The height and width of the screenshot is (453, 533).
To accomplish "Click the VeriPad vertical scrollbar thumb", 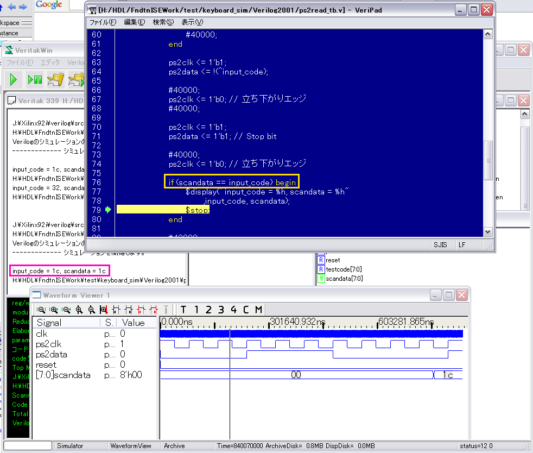I will (488, 160).
